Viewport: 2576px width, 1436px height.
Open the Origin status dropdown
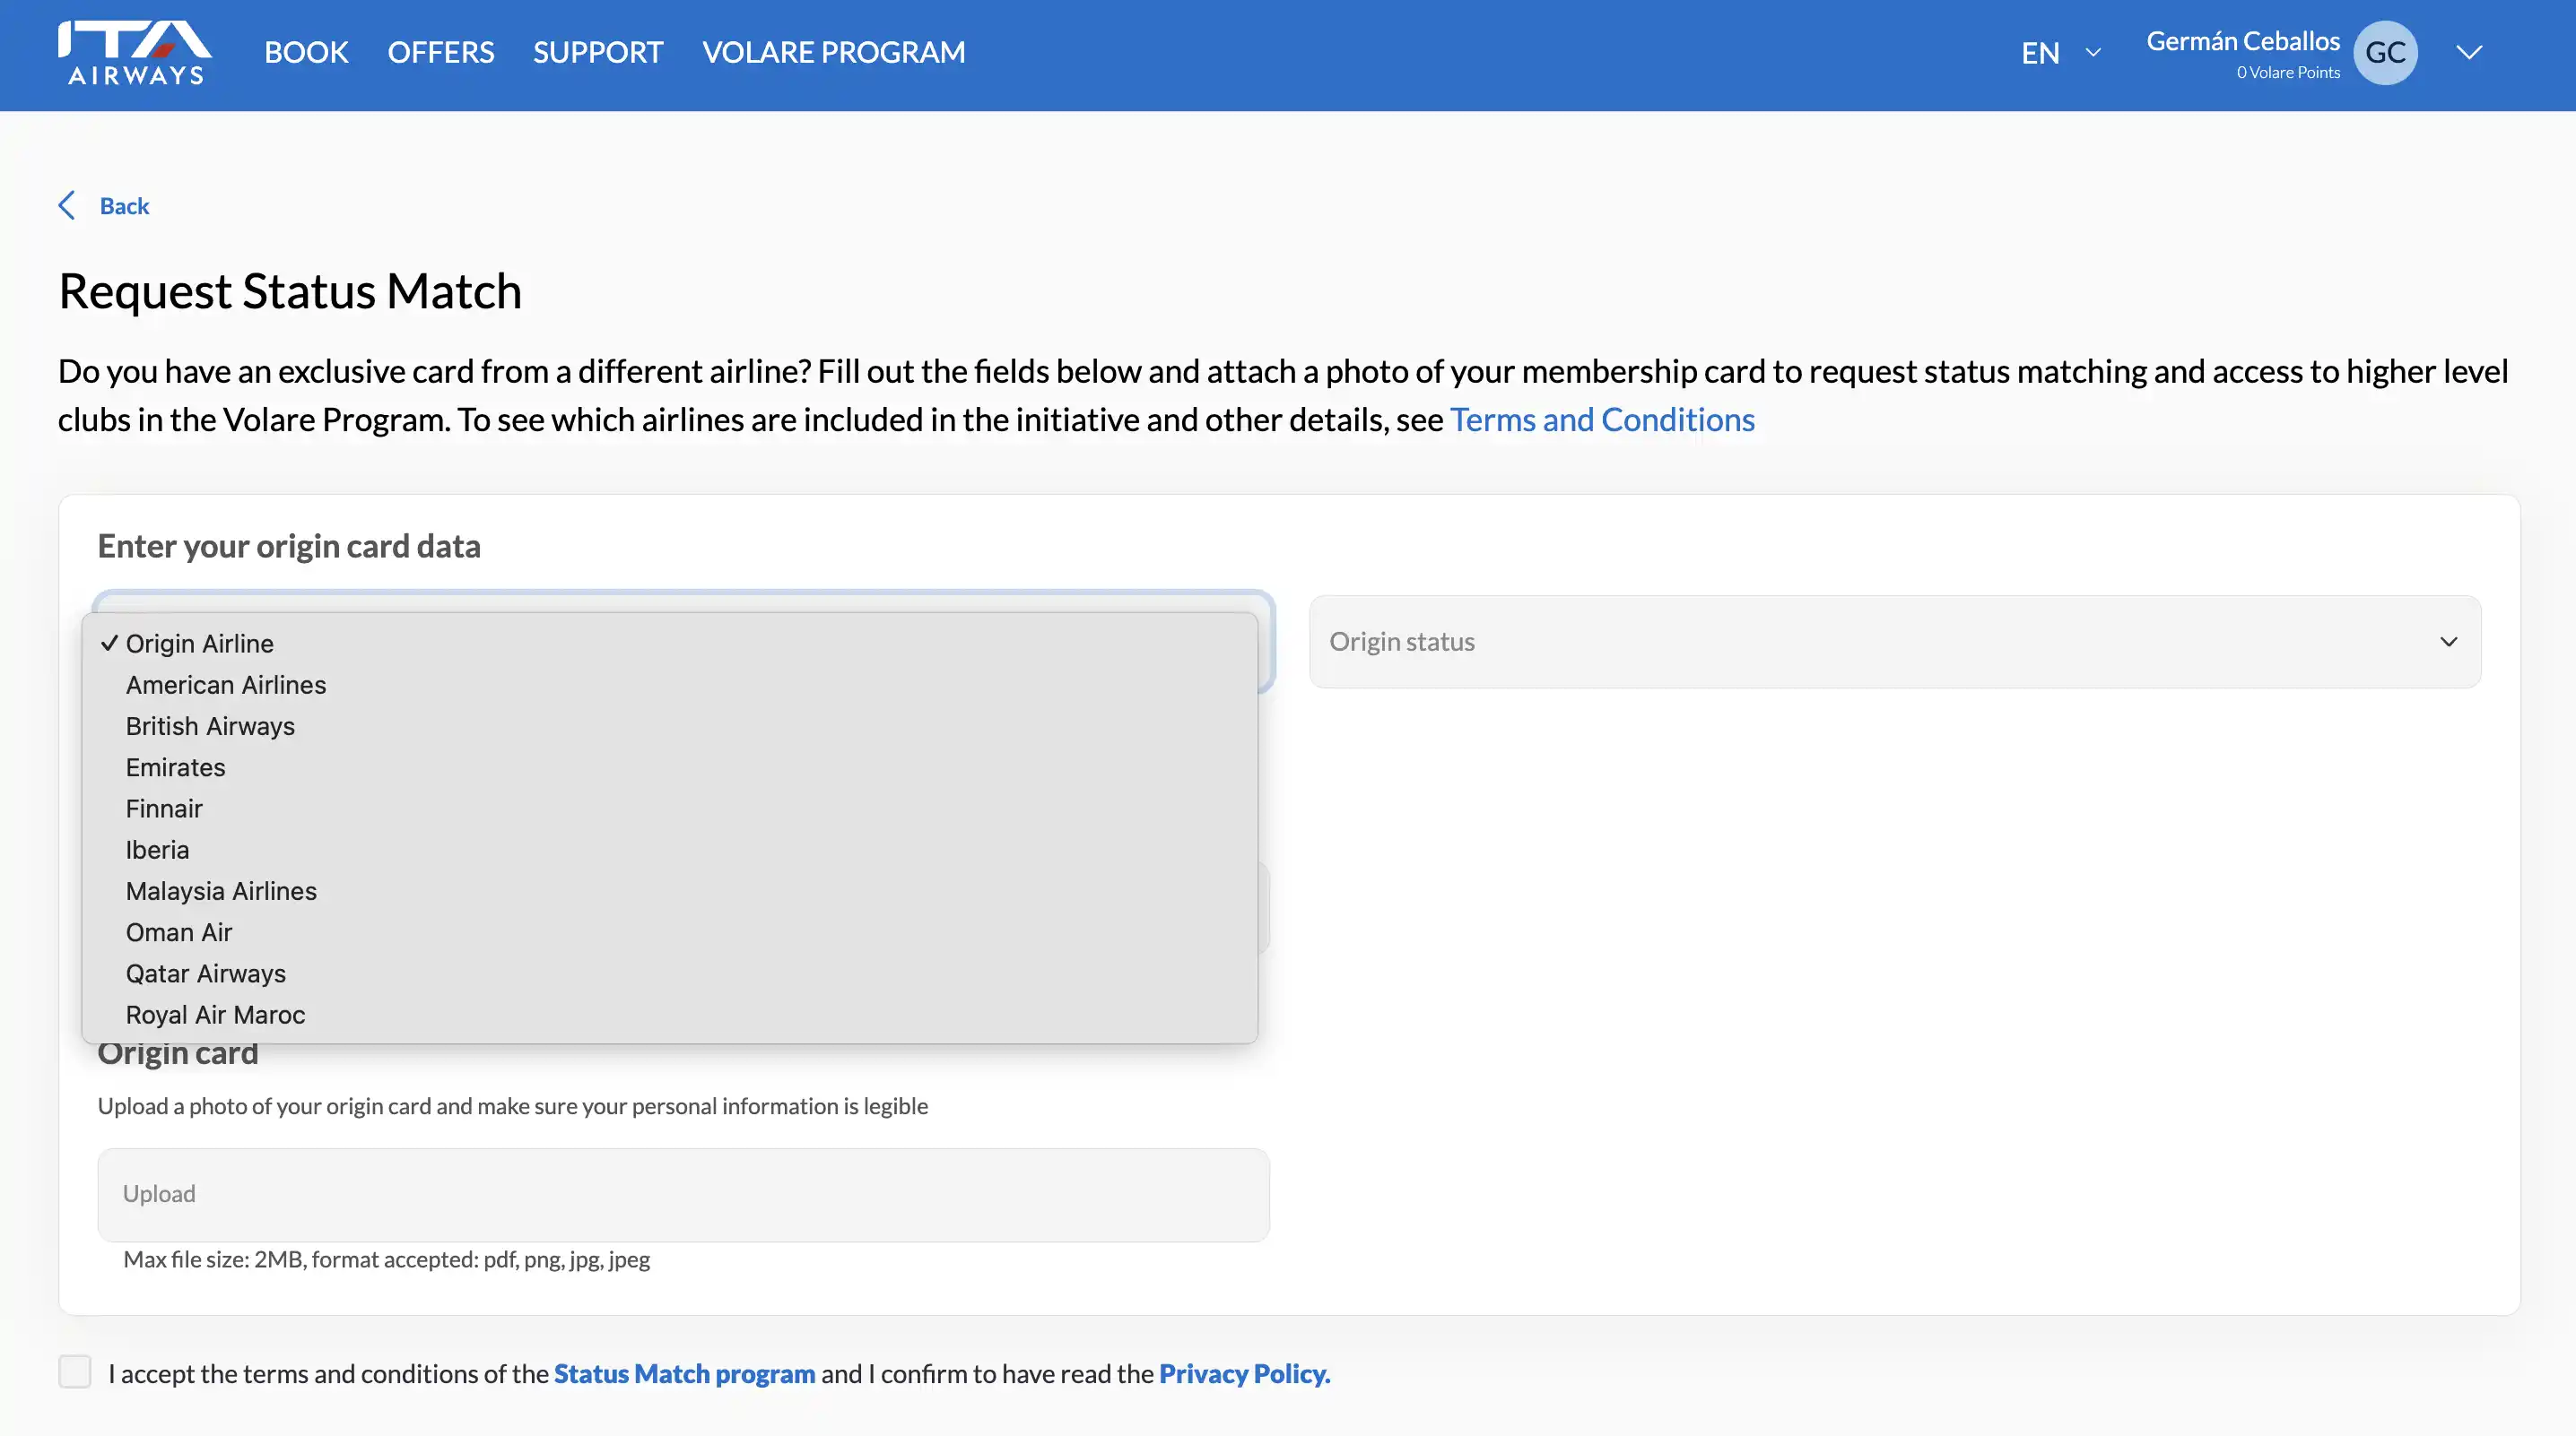1894,642
